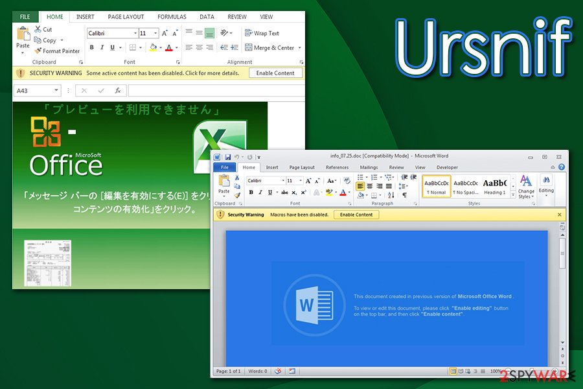
Task: Toggle strikethrough in Word ribbon
Action: tap(284, 193)
